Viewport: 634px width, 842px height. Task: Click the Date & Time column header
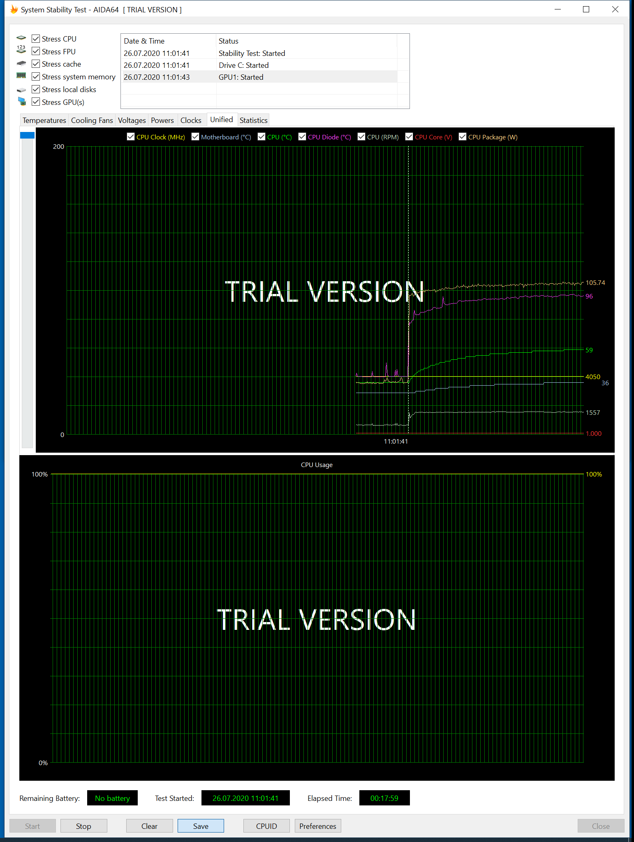(169, 41)
